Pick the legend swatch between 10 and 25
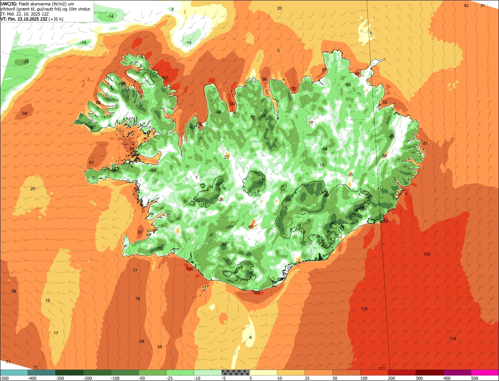Image resolution: width=499 pixels, height=381 pixels. (x=291, y=372)
